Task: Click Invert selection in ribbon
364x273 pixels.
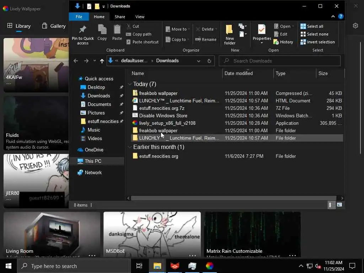Action: coord(317,42)
